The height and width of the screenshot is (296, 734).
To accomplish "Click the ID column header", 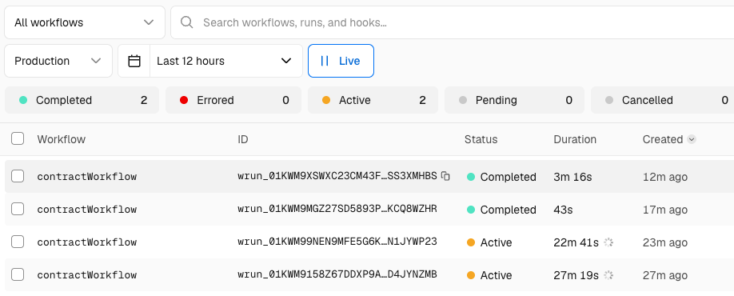I will point(242,139).
